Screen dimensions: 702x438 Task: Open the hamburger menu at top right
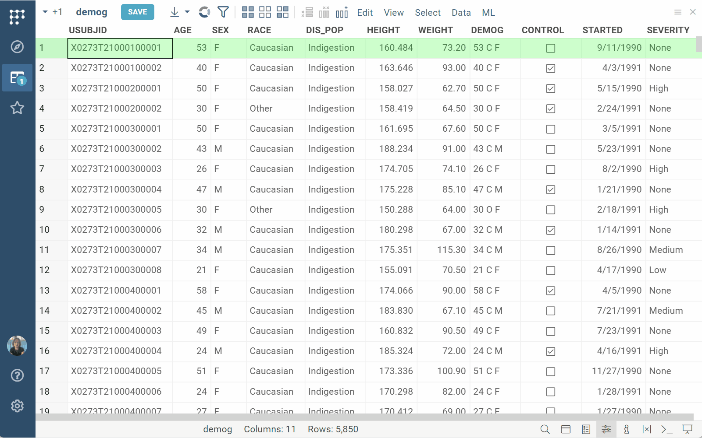point(677,12)
